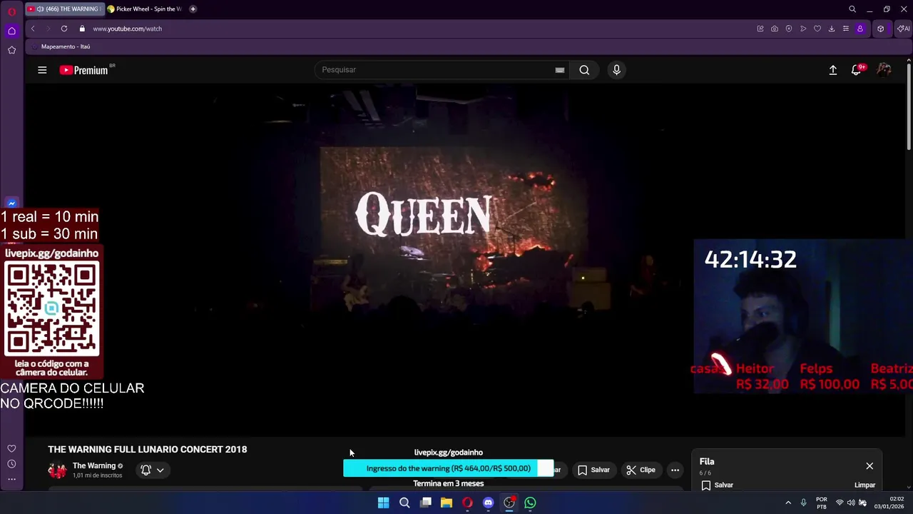913x514 pixels.
Task: Expand subscription notification dropdown chevron
Action: point(160,470)
